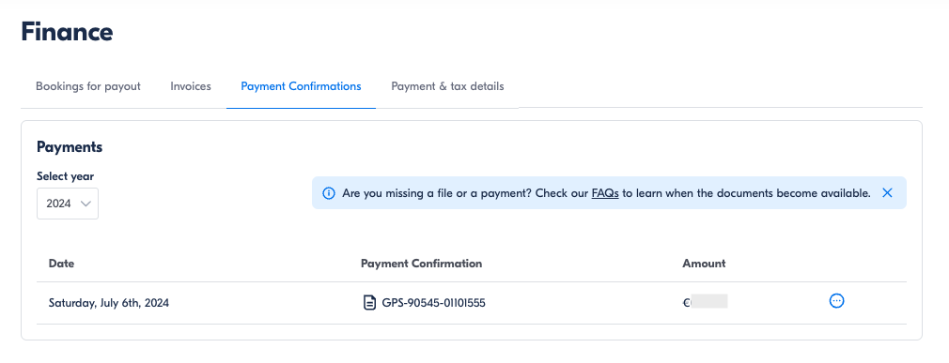Select the Saturday, July 6th, 2024 date cell
The image size is (949, 363).
click(109, 303)
